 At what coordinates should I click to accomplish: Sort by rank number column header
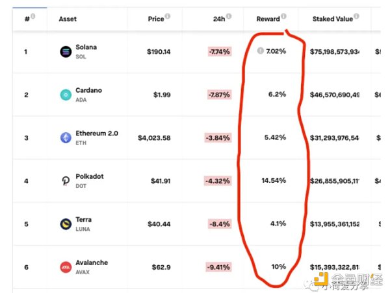pyautogui.click(x=27, y=19)
